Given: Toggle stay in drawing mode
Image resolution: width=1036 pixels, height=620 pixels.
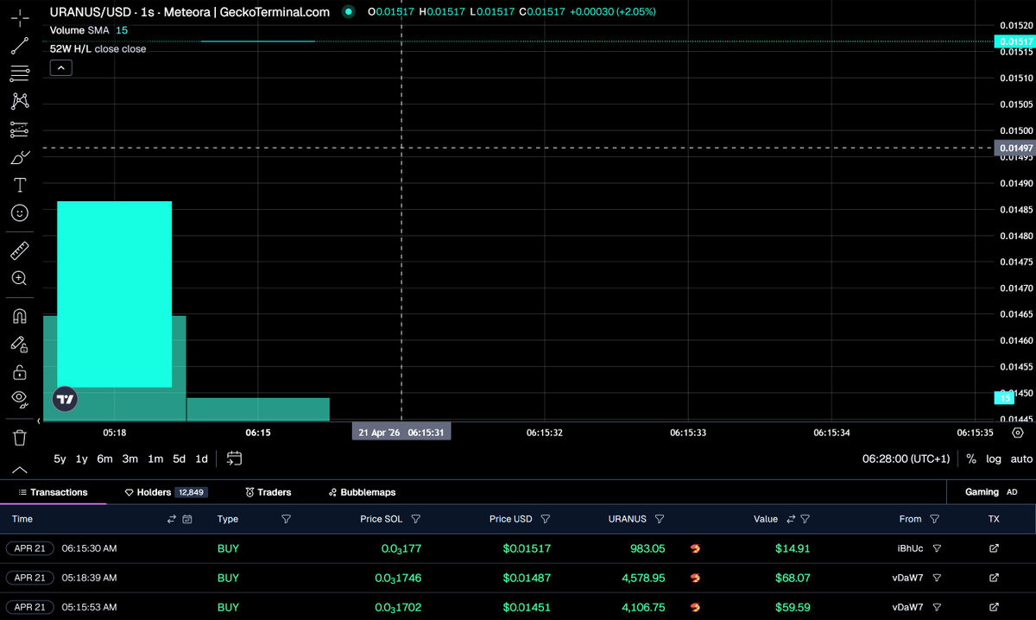Looking at the screenshot, I should pyautogui.click(x=19, y=344).
